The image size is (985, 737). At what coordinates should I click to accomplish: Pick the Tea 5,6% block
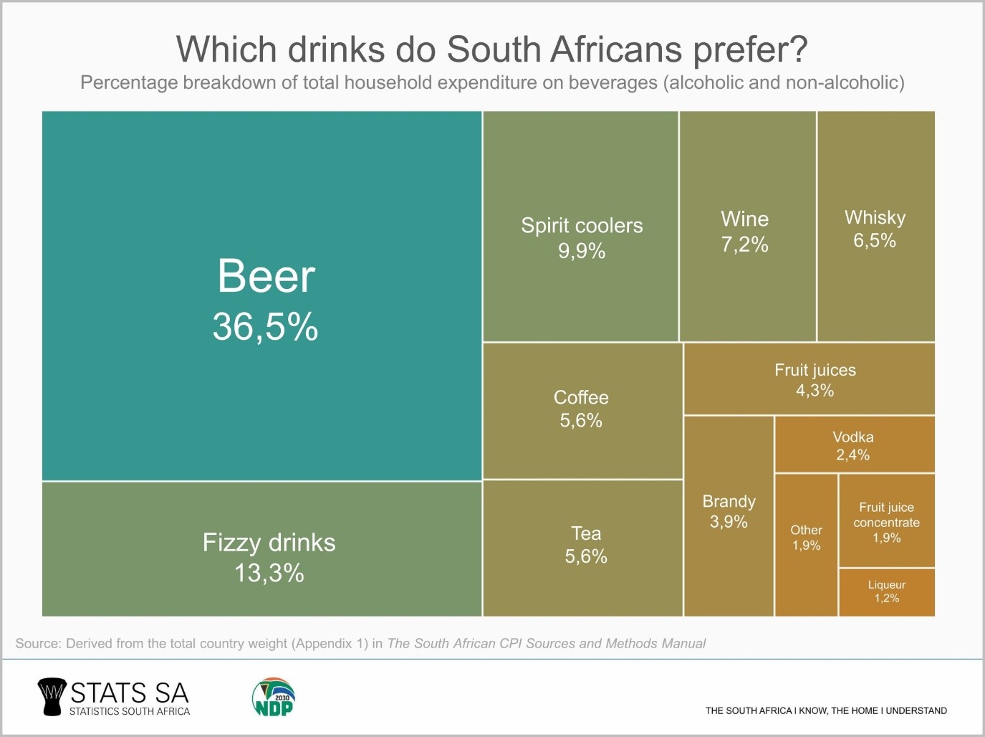tap(582, 548)
